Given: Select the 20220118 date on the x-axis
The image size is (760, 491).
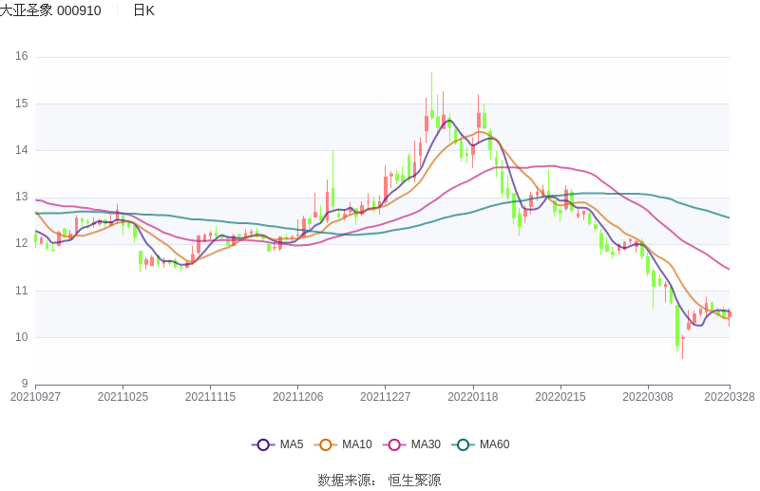Looking at the screenshot, I should coord(472,397).
